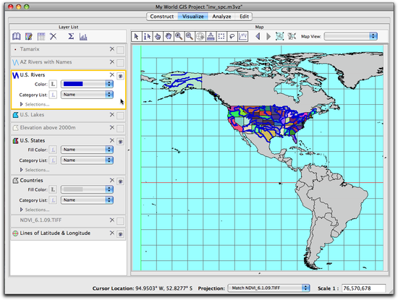The width and height of the screenshot is (398, 300).
Task: Expand U.S. States Selections triangle
Action: tap(21, 170)
